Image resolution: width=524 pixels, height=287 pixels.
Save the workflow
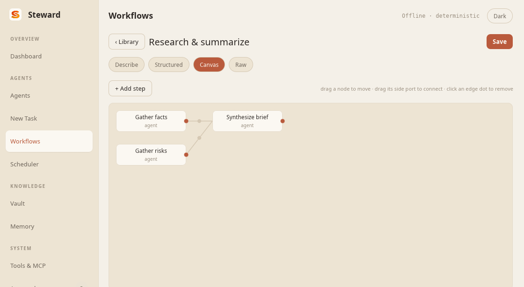(499, 42)
